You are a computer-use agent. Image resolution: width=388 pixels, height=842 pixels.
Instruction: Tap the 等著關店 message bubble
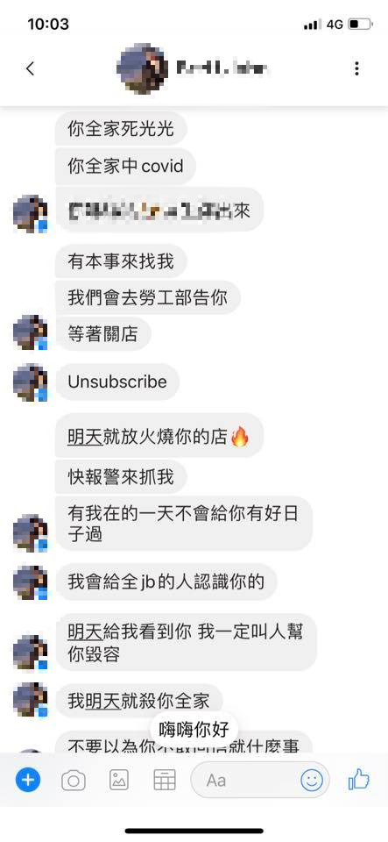pyautogui.click(x=102, y=333)
